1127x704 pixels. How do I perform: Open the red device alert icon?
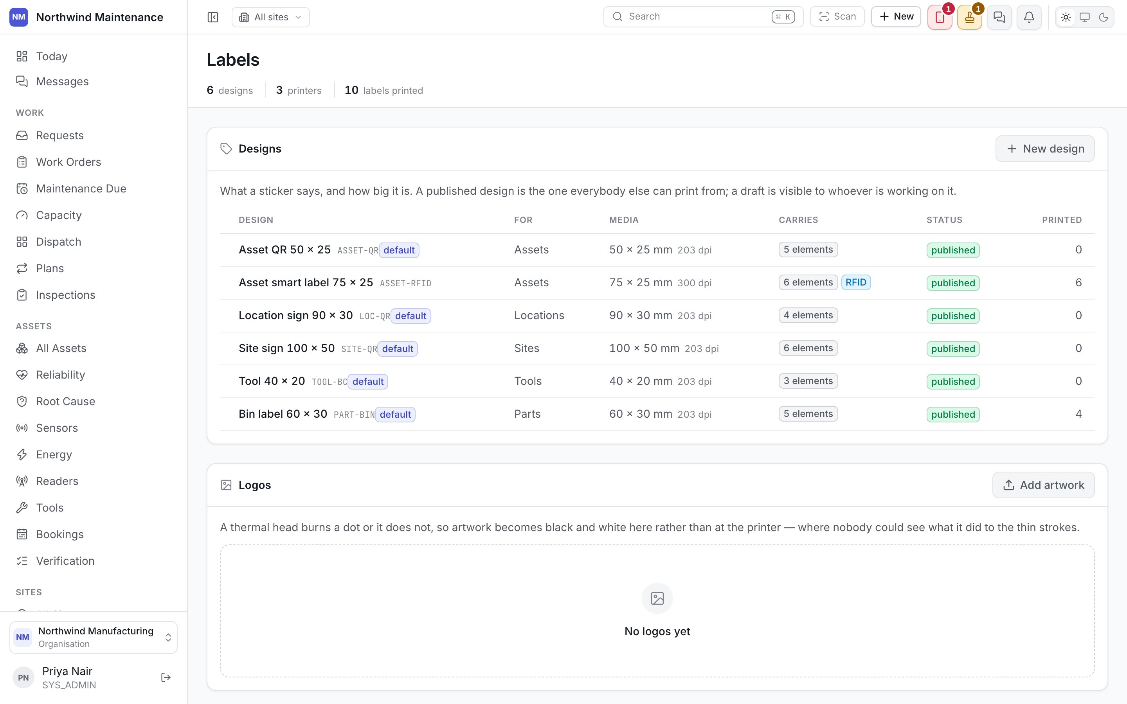940,17
